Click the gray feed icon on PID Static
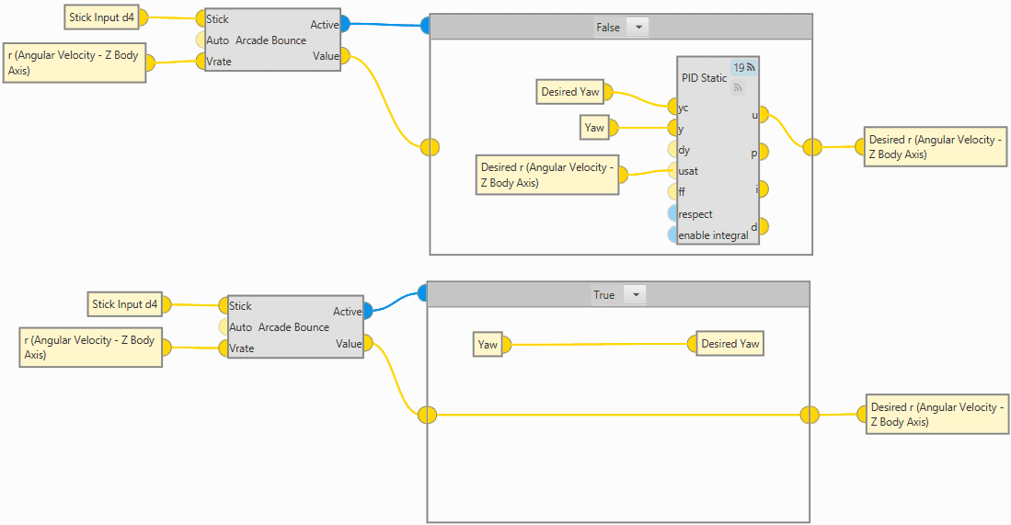This screenshot has height=525, width=1011. [738, 87]
